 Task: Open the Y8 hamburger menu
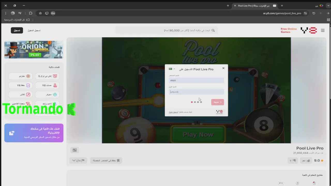click(323, 30)
